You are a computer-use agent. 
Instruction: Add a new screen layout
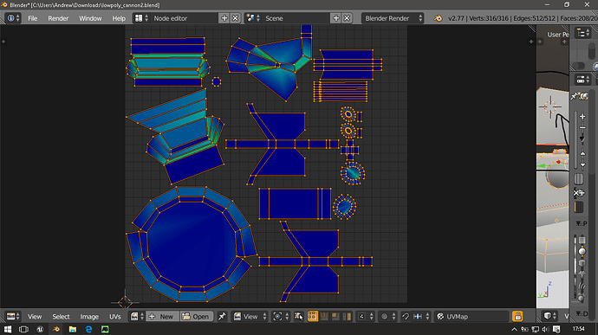(224, 18)
